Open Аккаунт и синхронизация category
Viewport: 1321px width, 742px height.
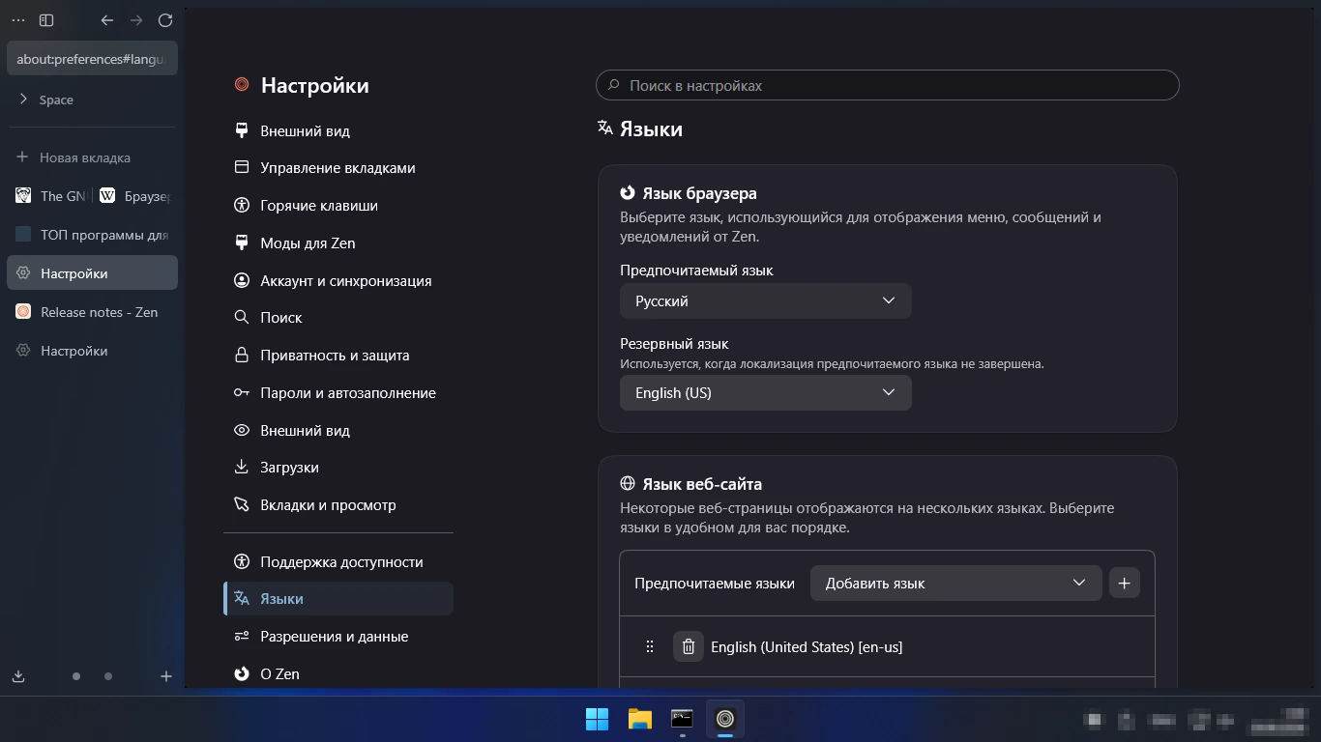338,281
